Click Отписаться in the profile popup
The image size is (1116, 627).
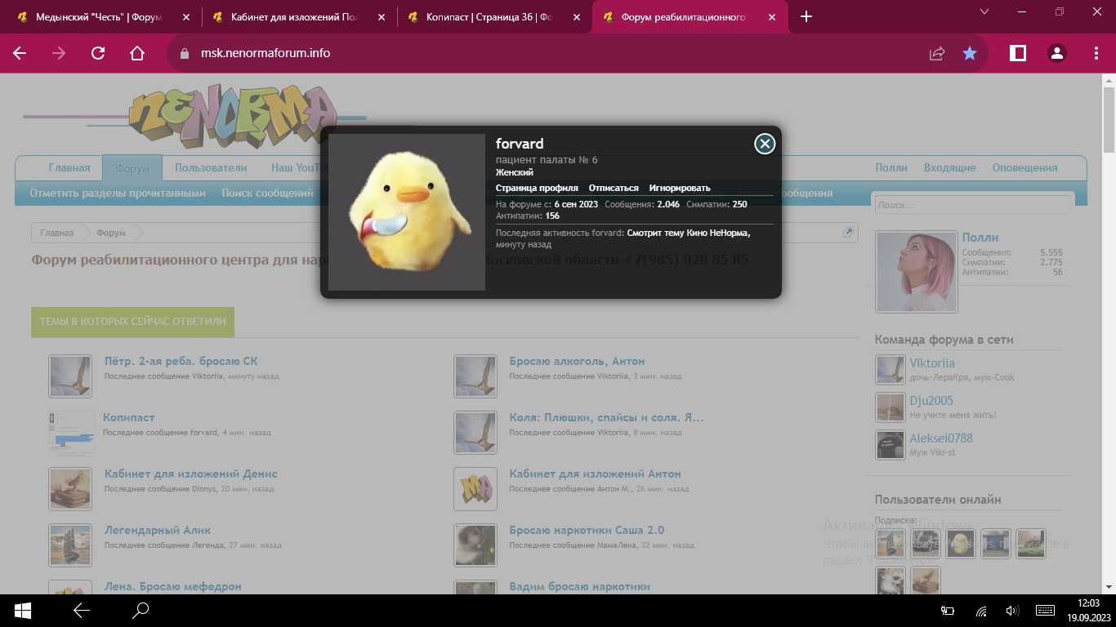point(614,188)
